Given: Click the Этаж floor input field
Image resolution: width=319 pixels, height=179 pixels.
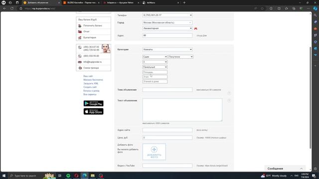Looking at the screenshot, I should pyautogui.click(x=155, y=77).
